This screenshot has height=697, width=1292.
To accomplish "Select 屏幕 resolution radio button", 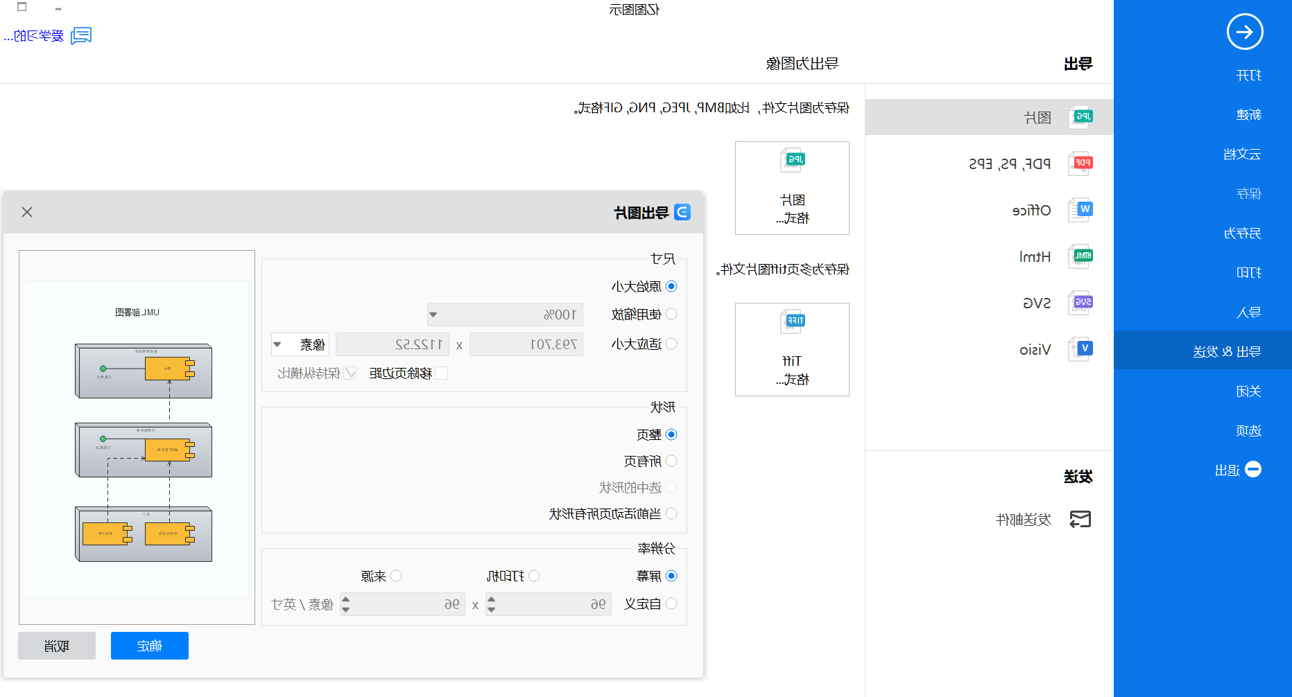I will 671,576.
